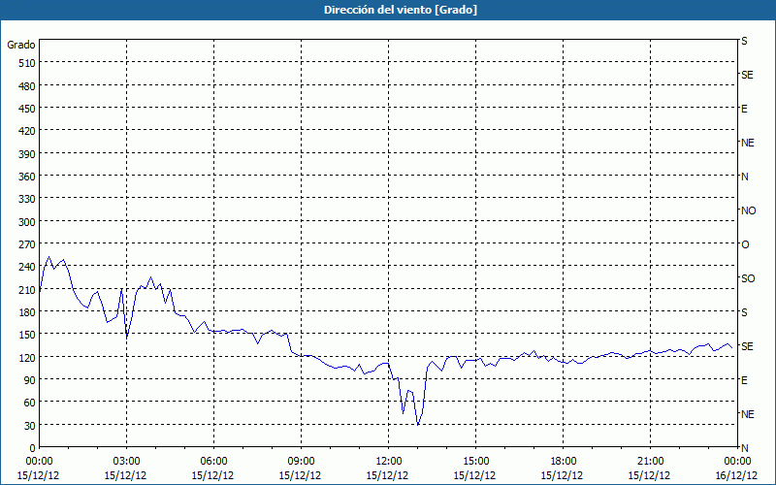Screen dimensions: 776x485
Task: Click the 'NE' compass label near the 390 gridline
Action: (x=748, y=143)
